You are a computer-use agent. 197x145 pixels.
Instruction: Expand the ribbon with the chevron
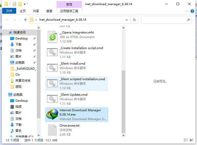187,11
